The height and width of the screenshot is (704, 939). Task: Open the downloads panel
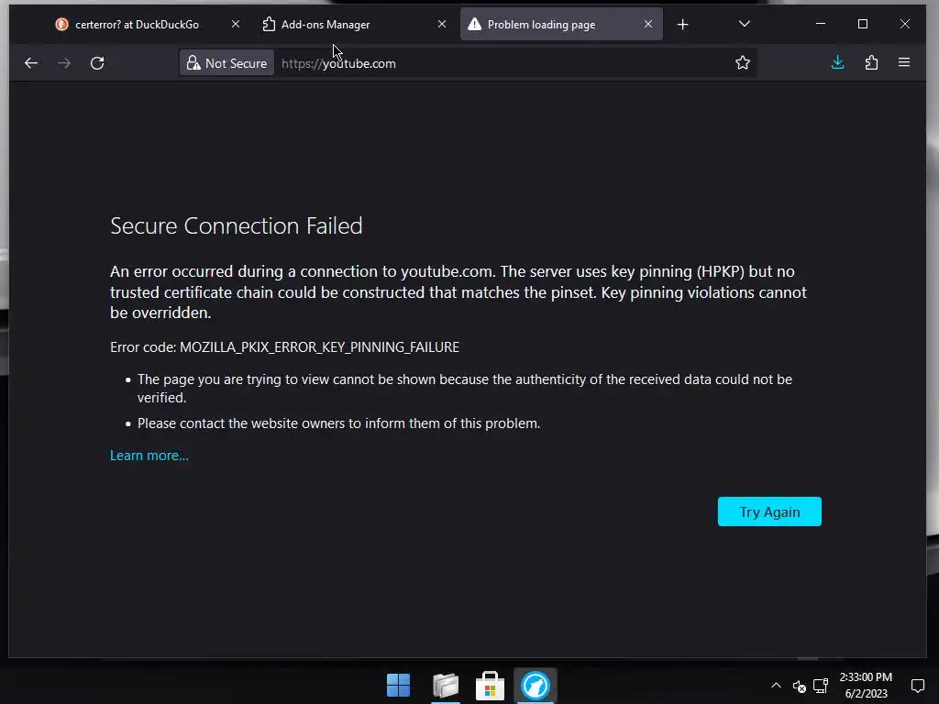click(838, 62)
